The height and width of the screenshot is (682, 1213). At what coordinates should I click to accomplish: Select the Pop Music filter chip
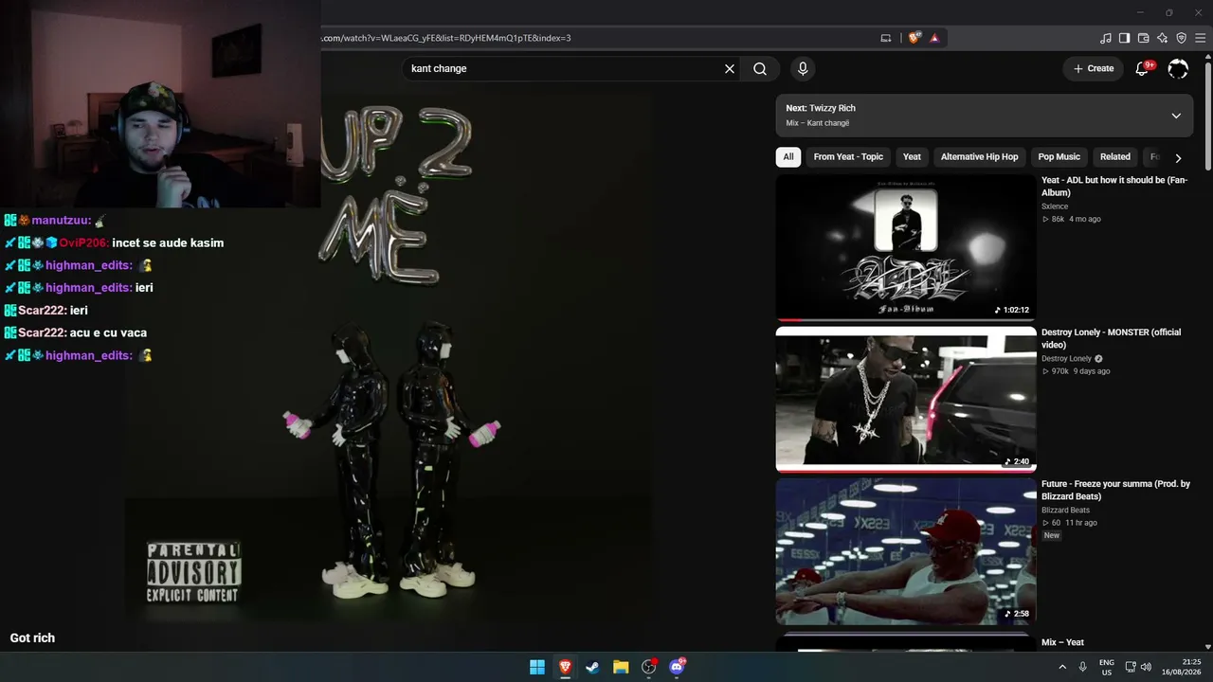click(x=1059, y=157)
